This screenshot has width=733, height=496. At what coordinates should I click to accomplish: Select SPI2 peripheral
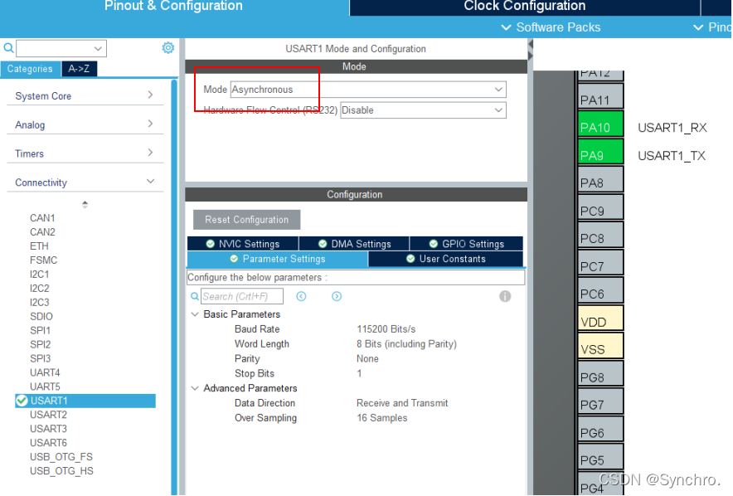coord(40,344)
